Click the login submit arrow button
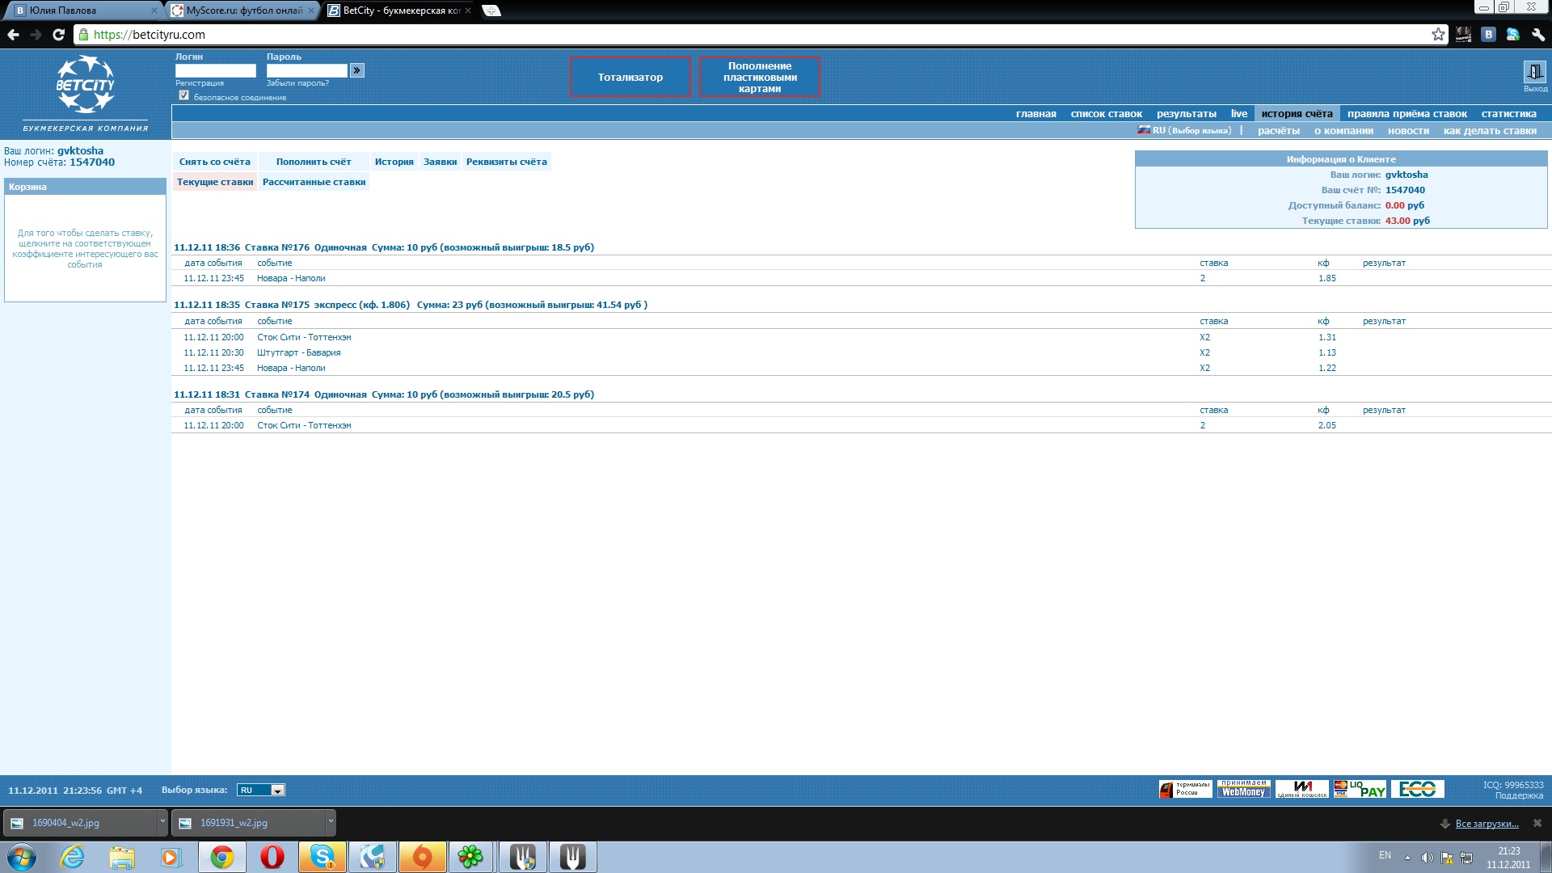1552x873 pixels. [x=357, y=70]
